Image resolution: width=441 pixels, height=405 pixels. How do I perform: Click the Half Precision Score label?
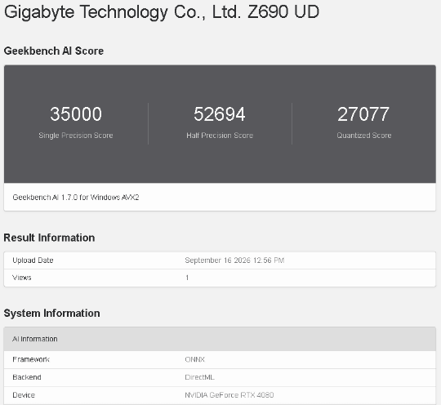[220, 136]
